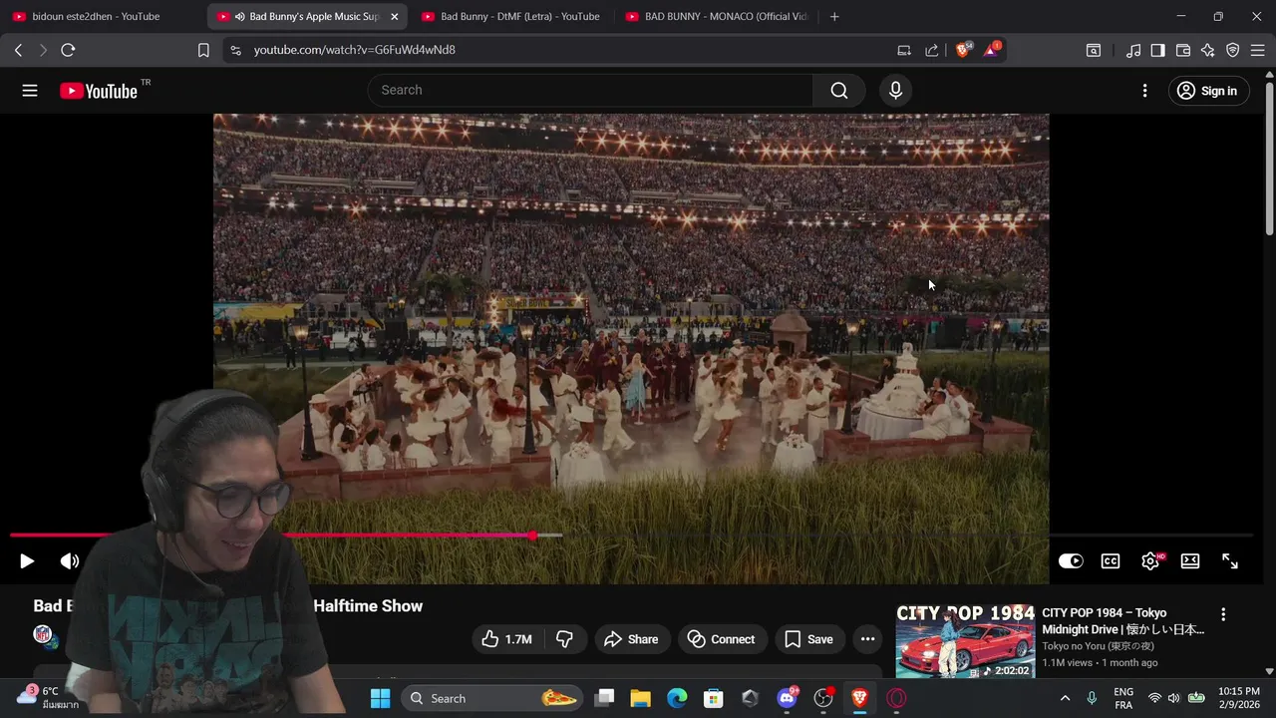Open options menu for CITY POP 1984

pos(1223,614)
